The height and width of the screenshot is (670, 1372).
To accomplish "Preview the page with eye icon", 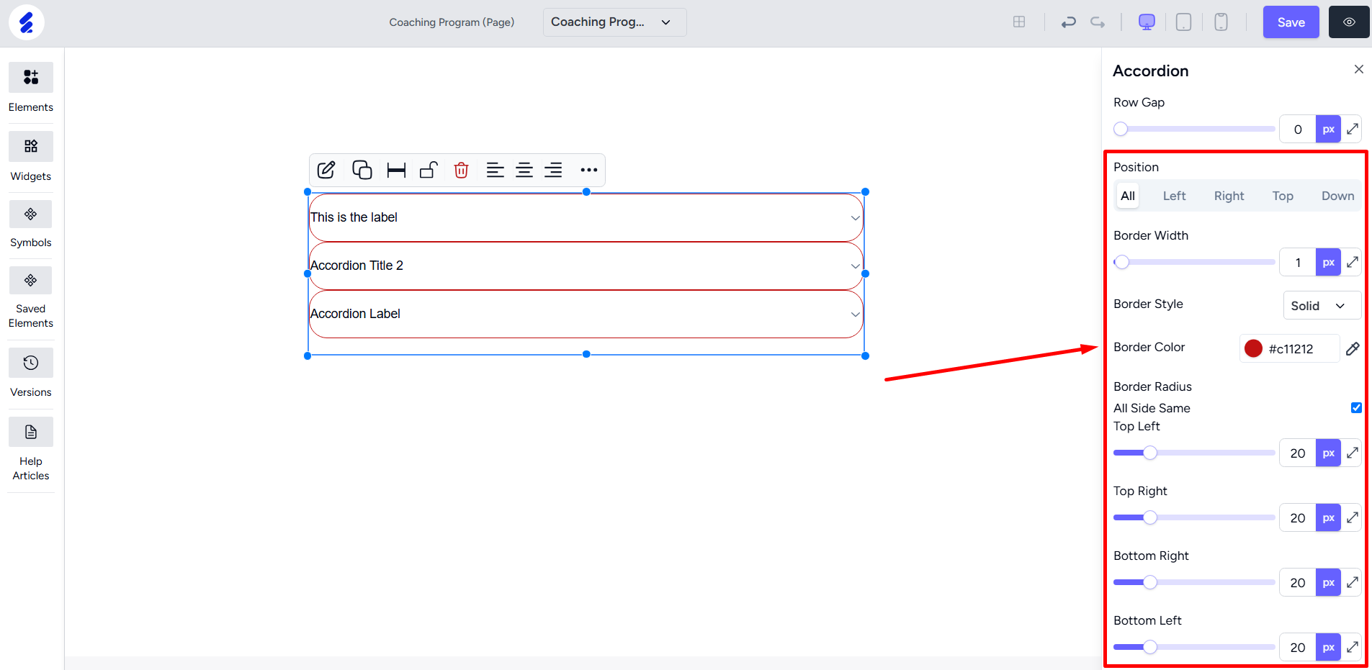I will click(1349, 22).
